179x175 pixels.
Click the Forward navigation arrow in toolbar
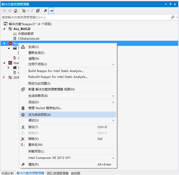pyautogui.click(x=10, y=11)
